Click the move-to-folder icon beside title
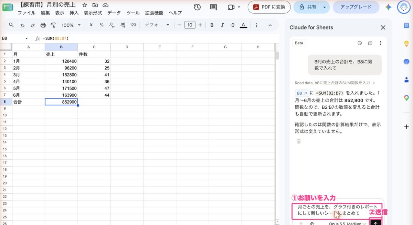This screenshot has width=413, height=225. 95,5
